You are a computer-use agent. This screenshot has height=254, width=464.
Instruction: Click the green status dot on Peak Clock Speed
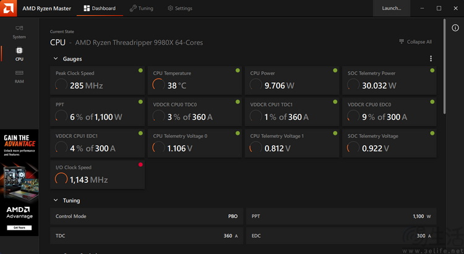click(x=140, y=70)
